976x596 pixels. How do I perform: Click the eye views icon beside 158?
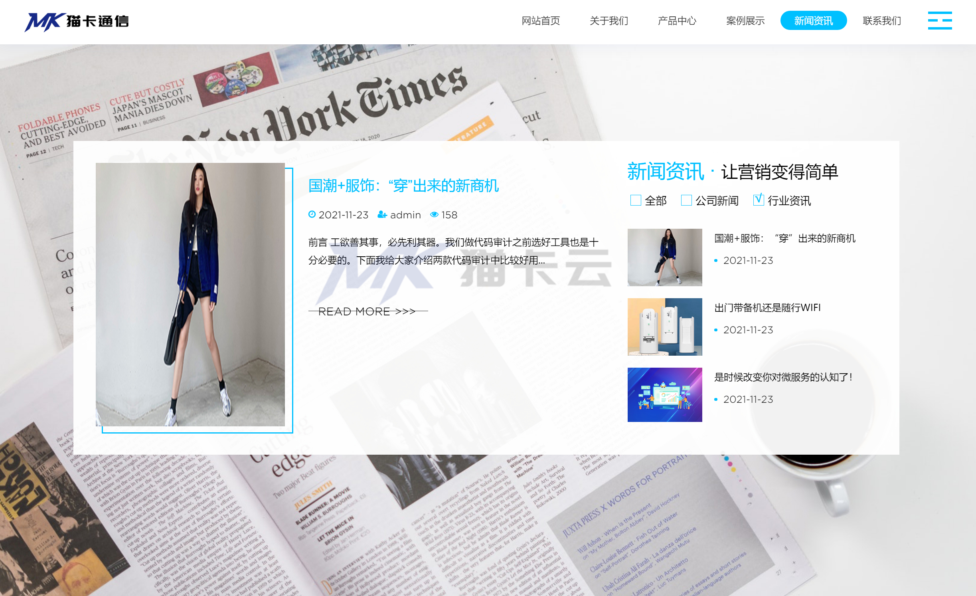pos(434,215)
